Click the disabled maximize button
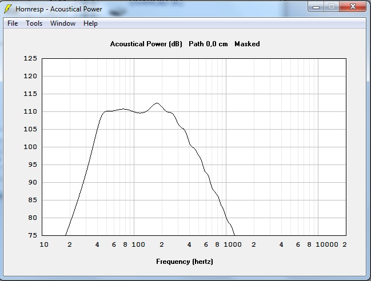 click(332, 6)
